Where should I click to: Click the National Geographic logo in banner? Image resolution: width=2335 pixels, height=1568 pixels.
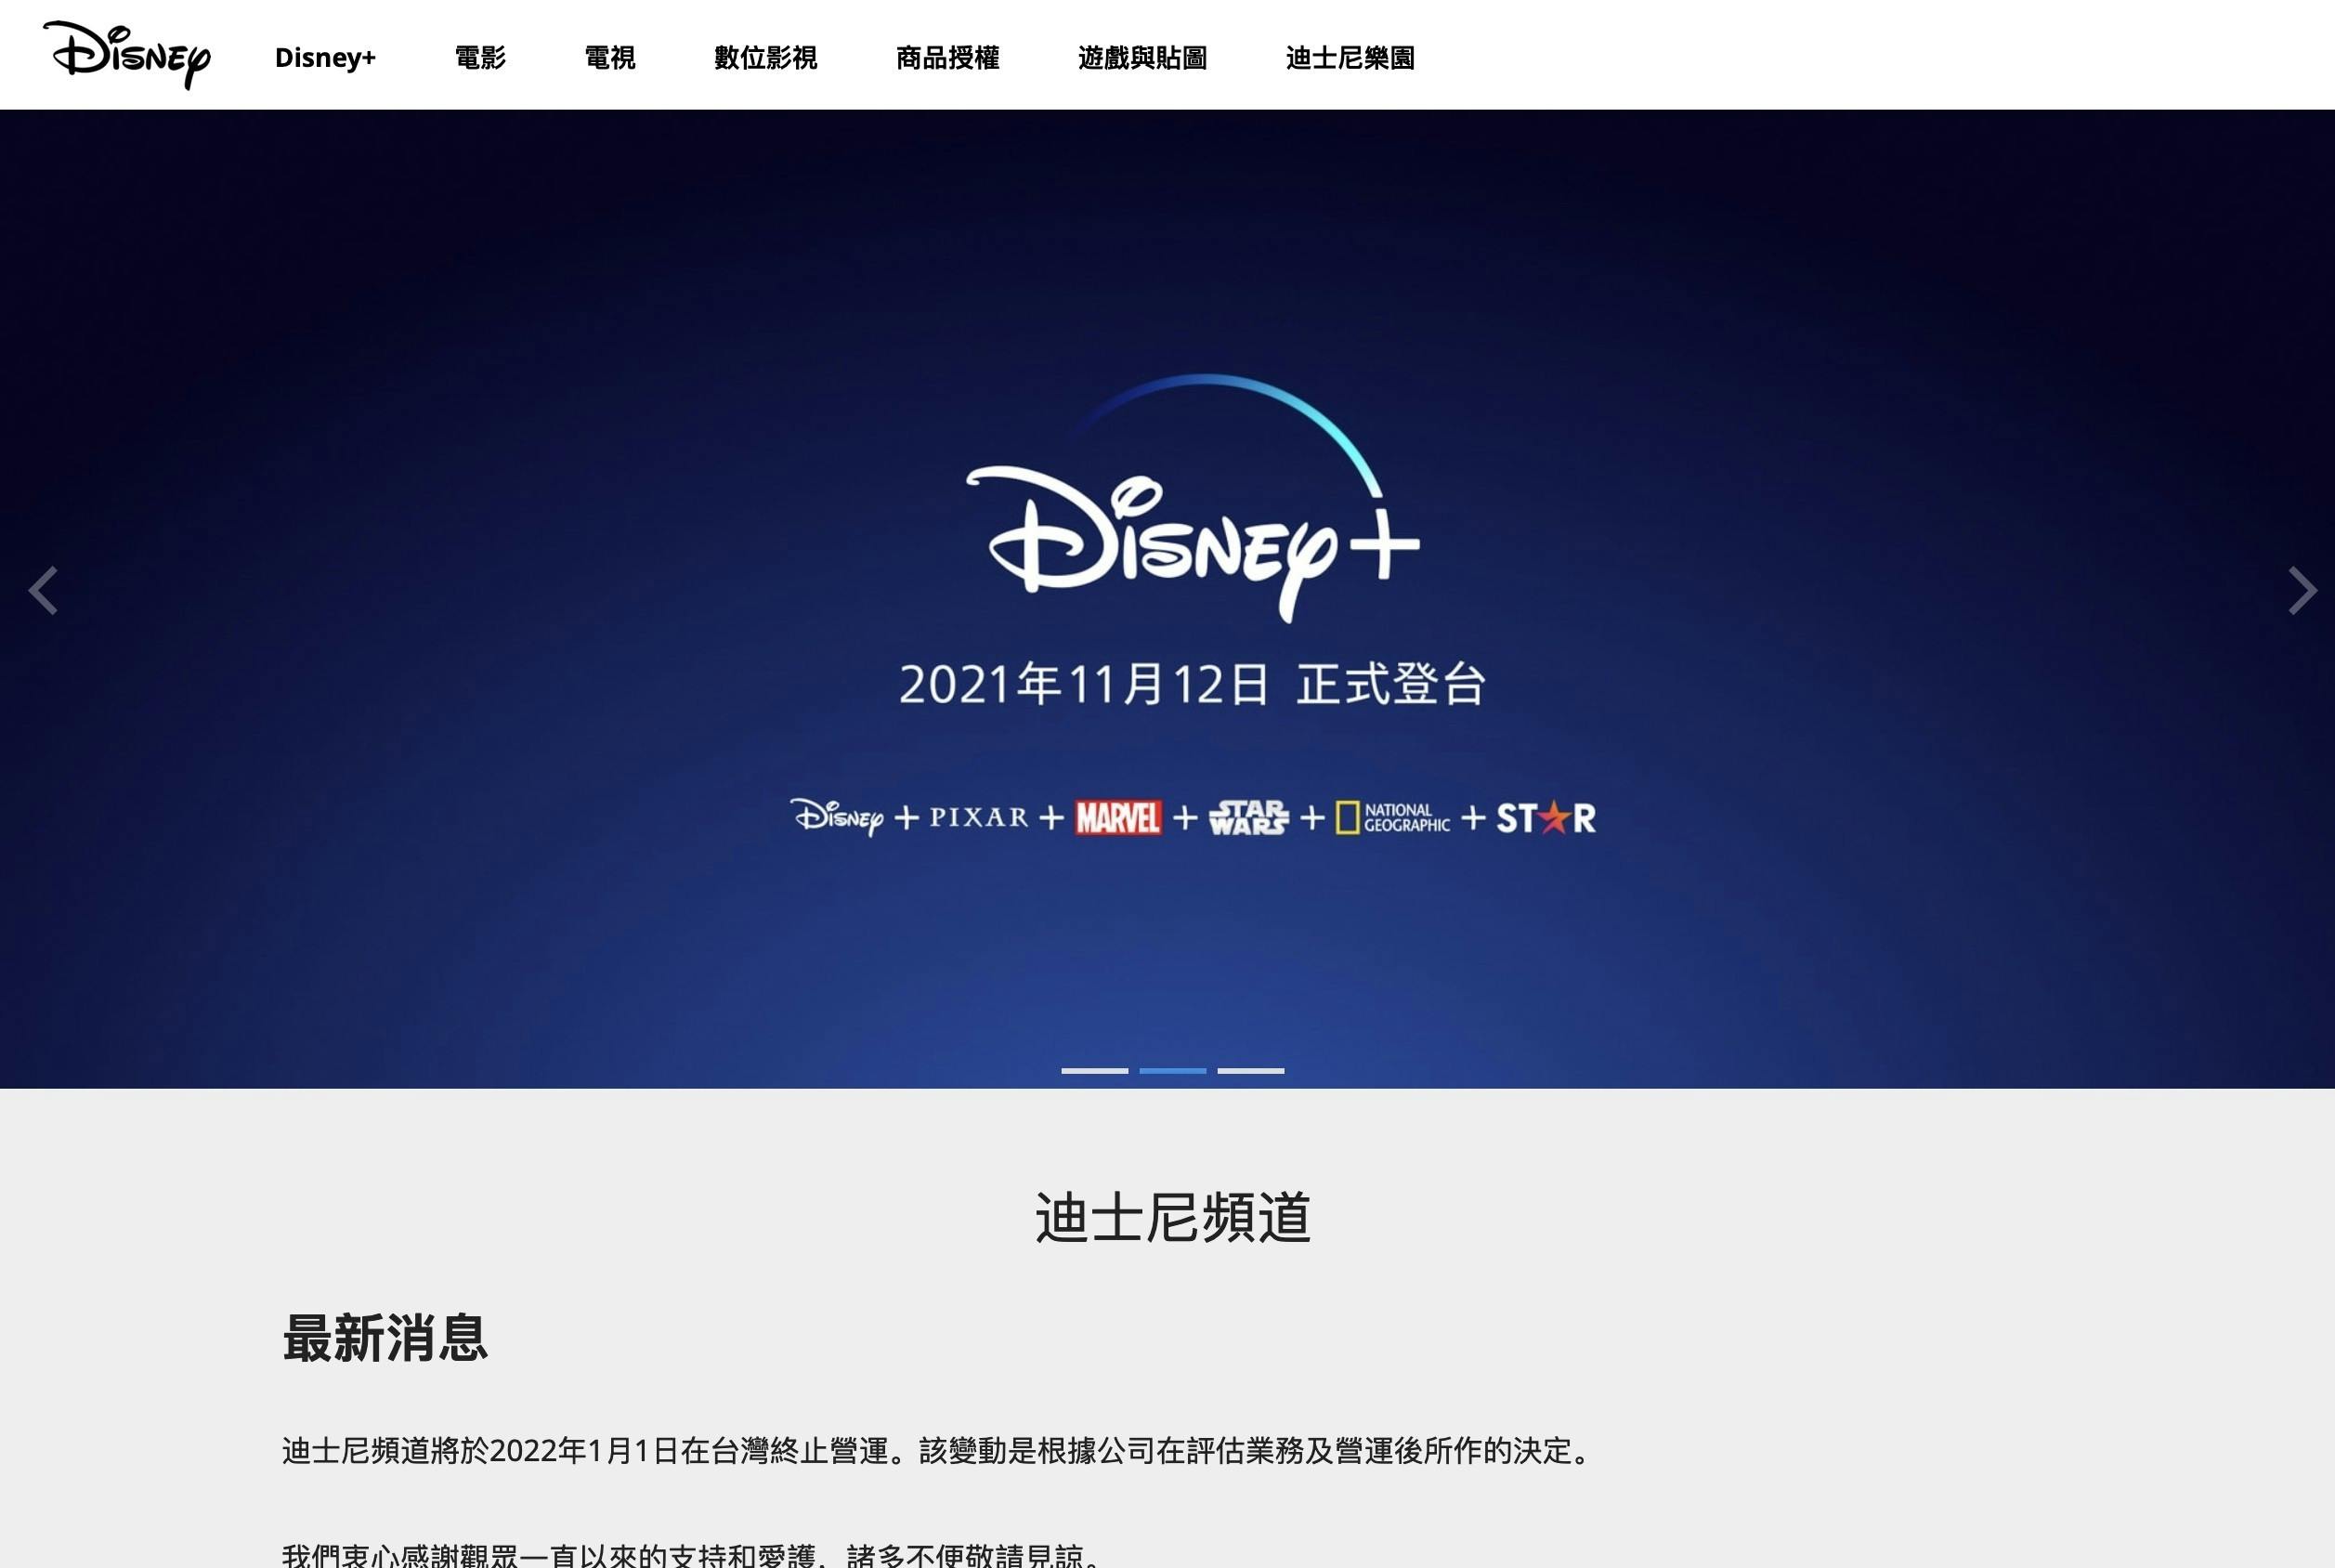click(x=1392, y=818)
